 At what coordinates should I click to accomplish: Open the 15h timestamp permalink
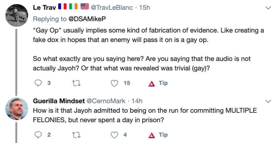144,7
